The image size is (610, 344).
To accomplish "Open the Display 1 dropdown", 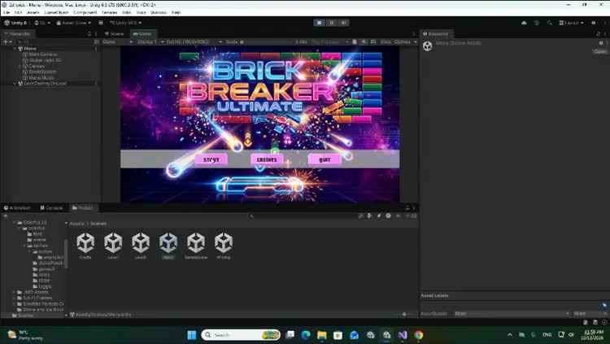I will point(150,41).
